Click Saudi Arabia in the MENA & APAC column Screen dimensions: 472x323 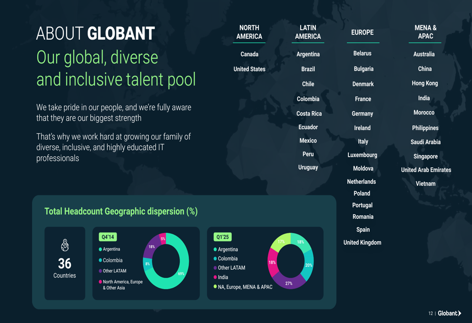(x=426, y=142)
